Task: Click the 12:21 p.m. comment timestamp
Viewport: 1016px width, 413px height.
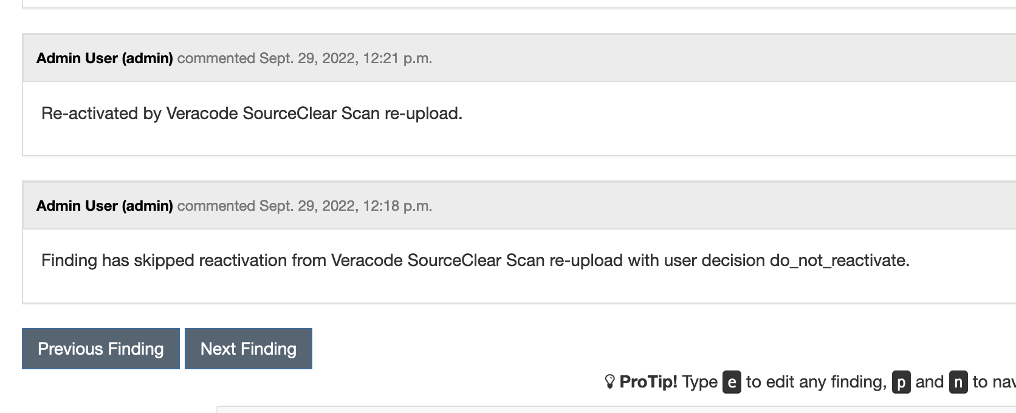Action: coord(346,58)
